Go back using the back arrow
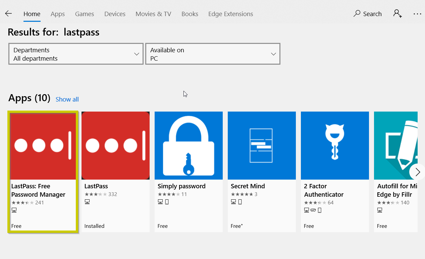The height and width of the screenshot is (259, 425). pos(8,13)
